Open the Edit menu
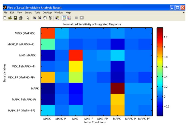The image size is (188, 128). [12, 13]
